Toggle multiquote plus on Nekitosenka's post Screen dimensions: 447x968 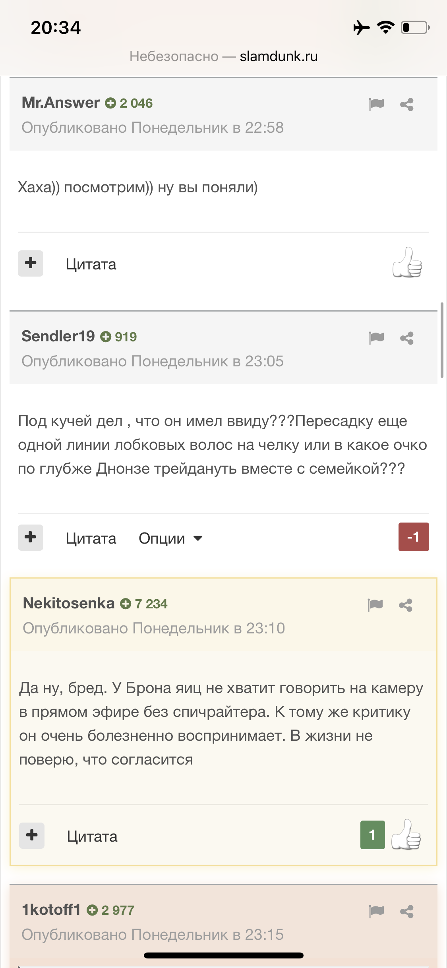(x=32, y=835)
